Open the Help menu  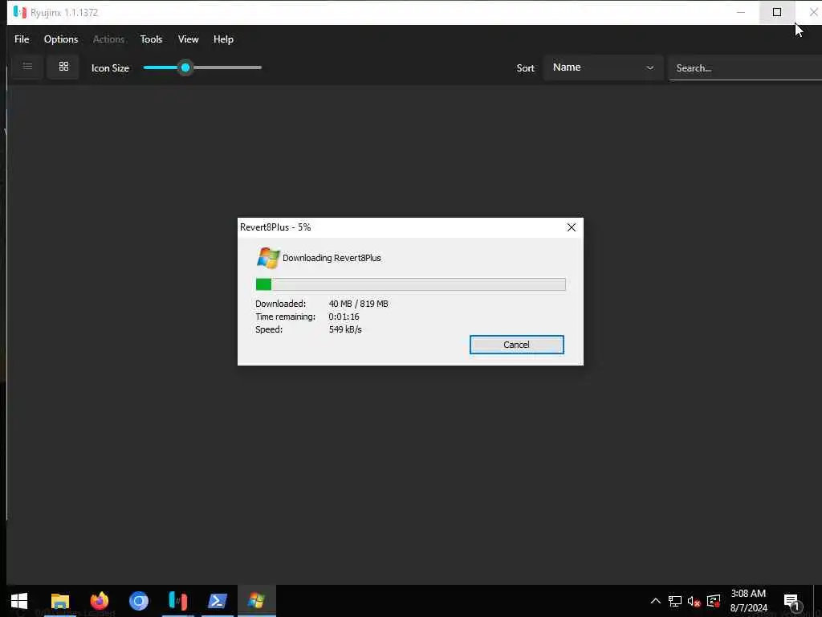[x=223, y=39]
